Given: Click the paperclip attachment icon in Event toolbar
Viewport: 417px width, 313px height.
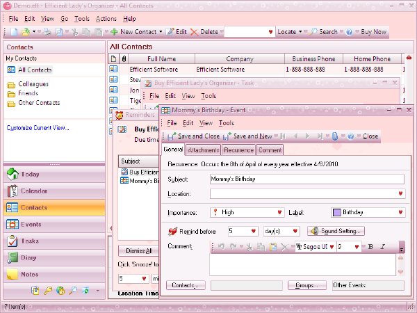Looking at the screenshot, I should click(335, 136).
